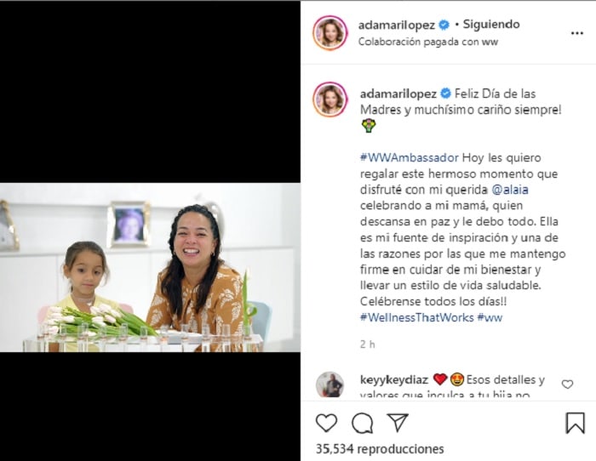Play the video of mother and daughter
This screenshot has width=596, height=461.
tap(150, 267)
